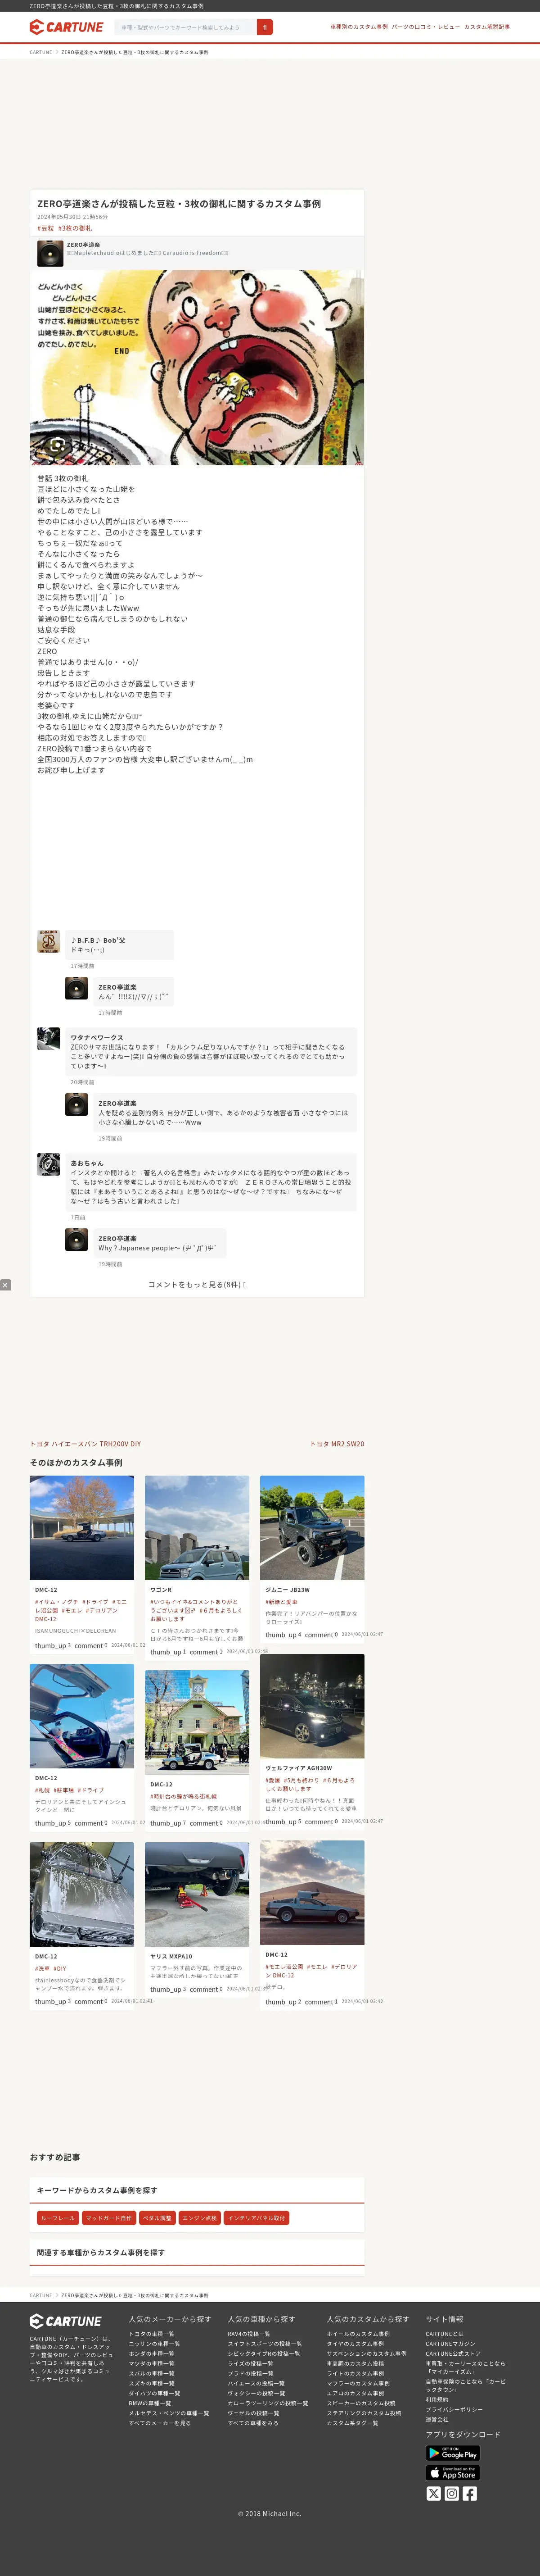Open the ジムニー JB23W card thumbnail

312,1527
